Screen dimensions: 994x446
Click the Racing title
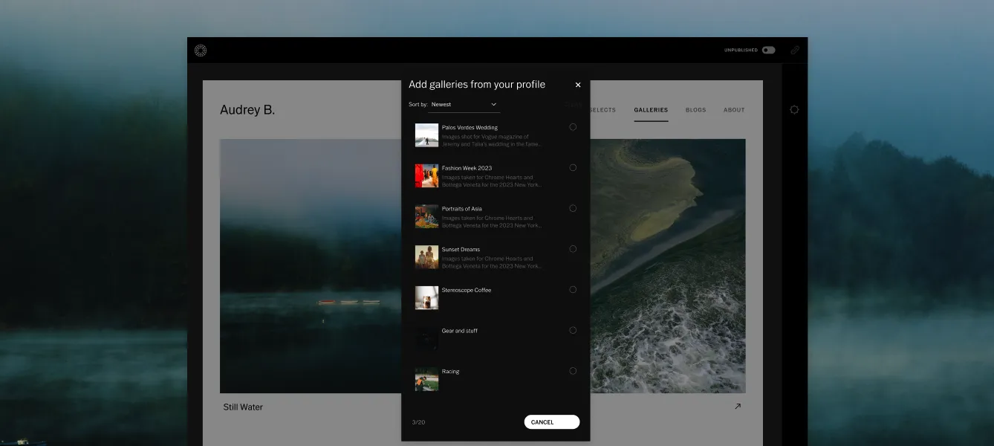[451, 372]
